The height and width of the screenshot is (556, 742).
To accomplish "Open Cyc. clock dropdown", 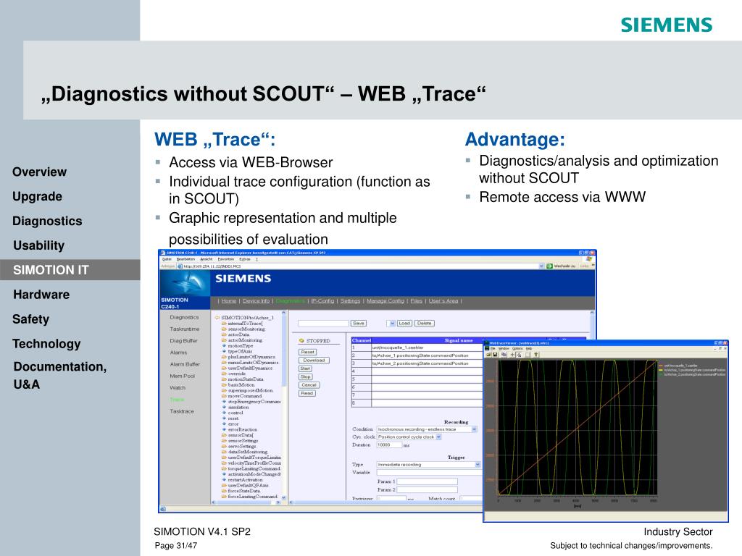I will click(x=438, y=437).
